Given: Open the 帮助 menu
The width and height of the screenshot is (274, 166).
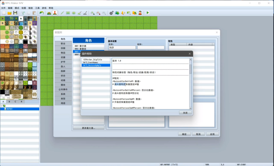Looking at the screenshot, I should pyautogui.click(x=51, y=8).
